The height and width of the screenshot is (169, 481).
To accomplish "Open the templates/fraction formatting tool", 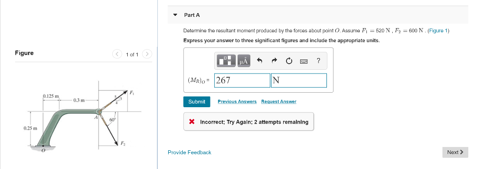I will coord(226,61).
